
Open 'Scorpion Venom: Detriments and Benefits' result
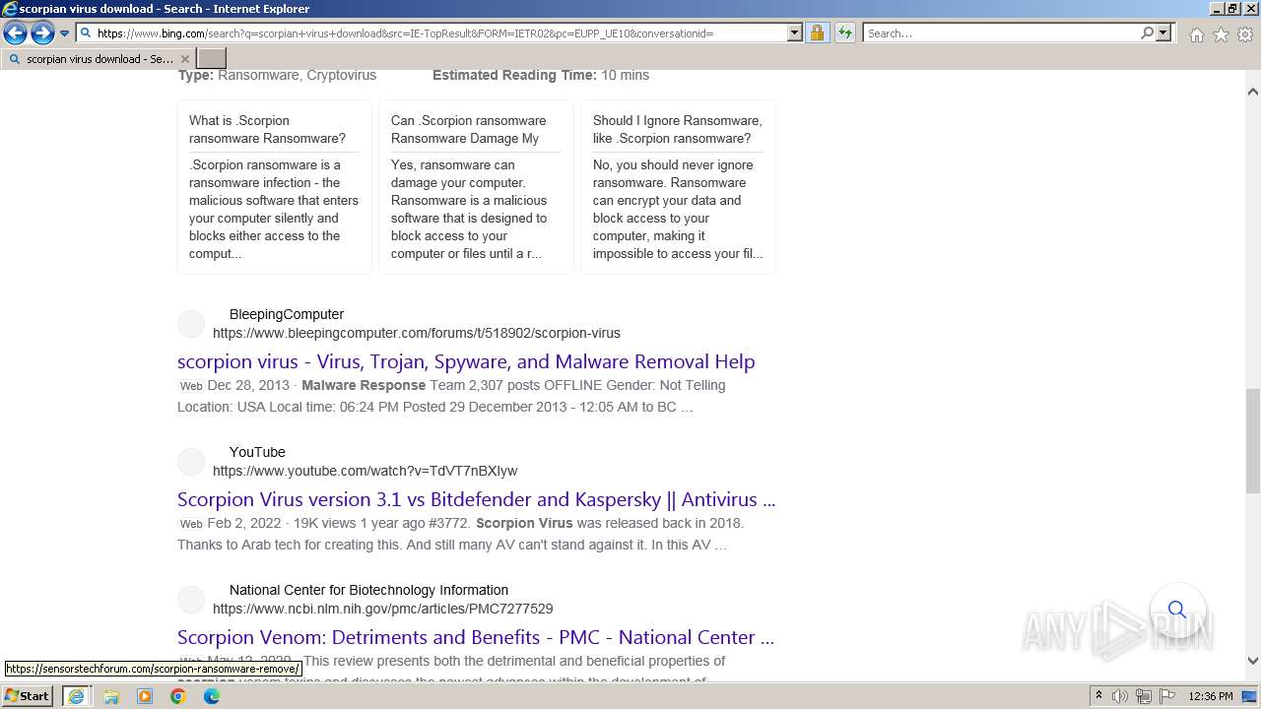(x=476, y=637)
